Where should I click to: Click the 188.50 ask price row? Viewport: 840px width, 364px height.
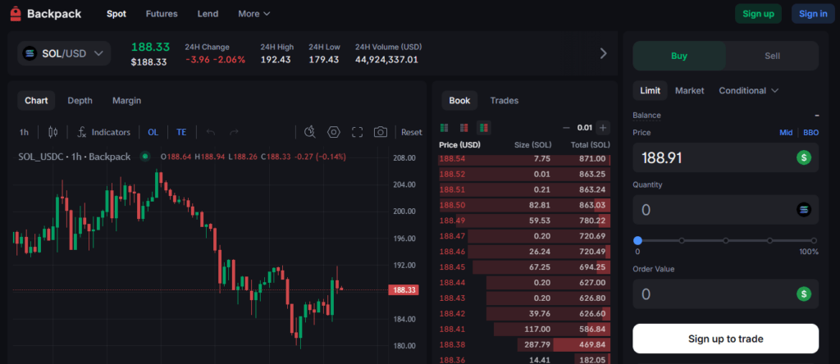524,205
